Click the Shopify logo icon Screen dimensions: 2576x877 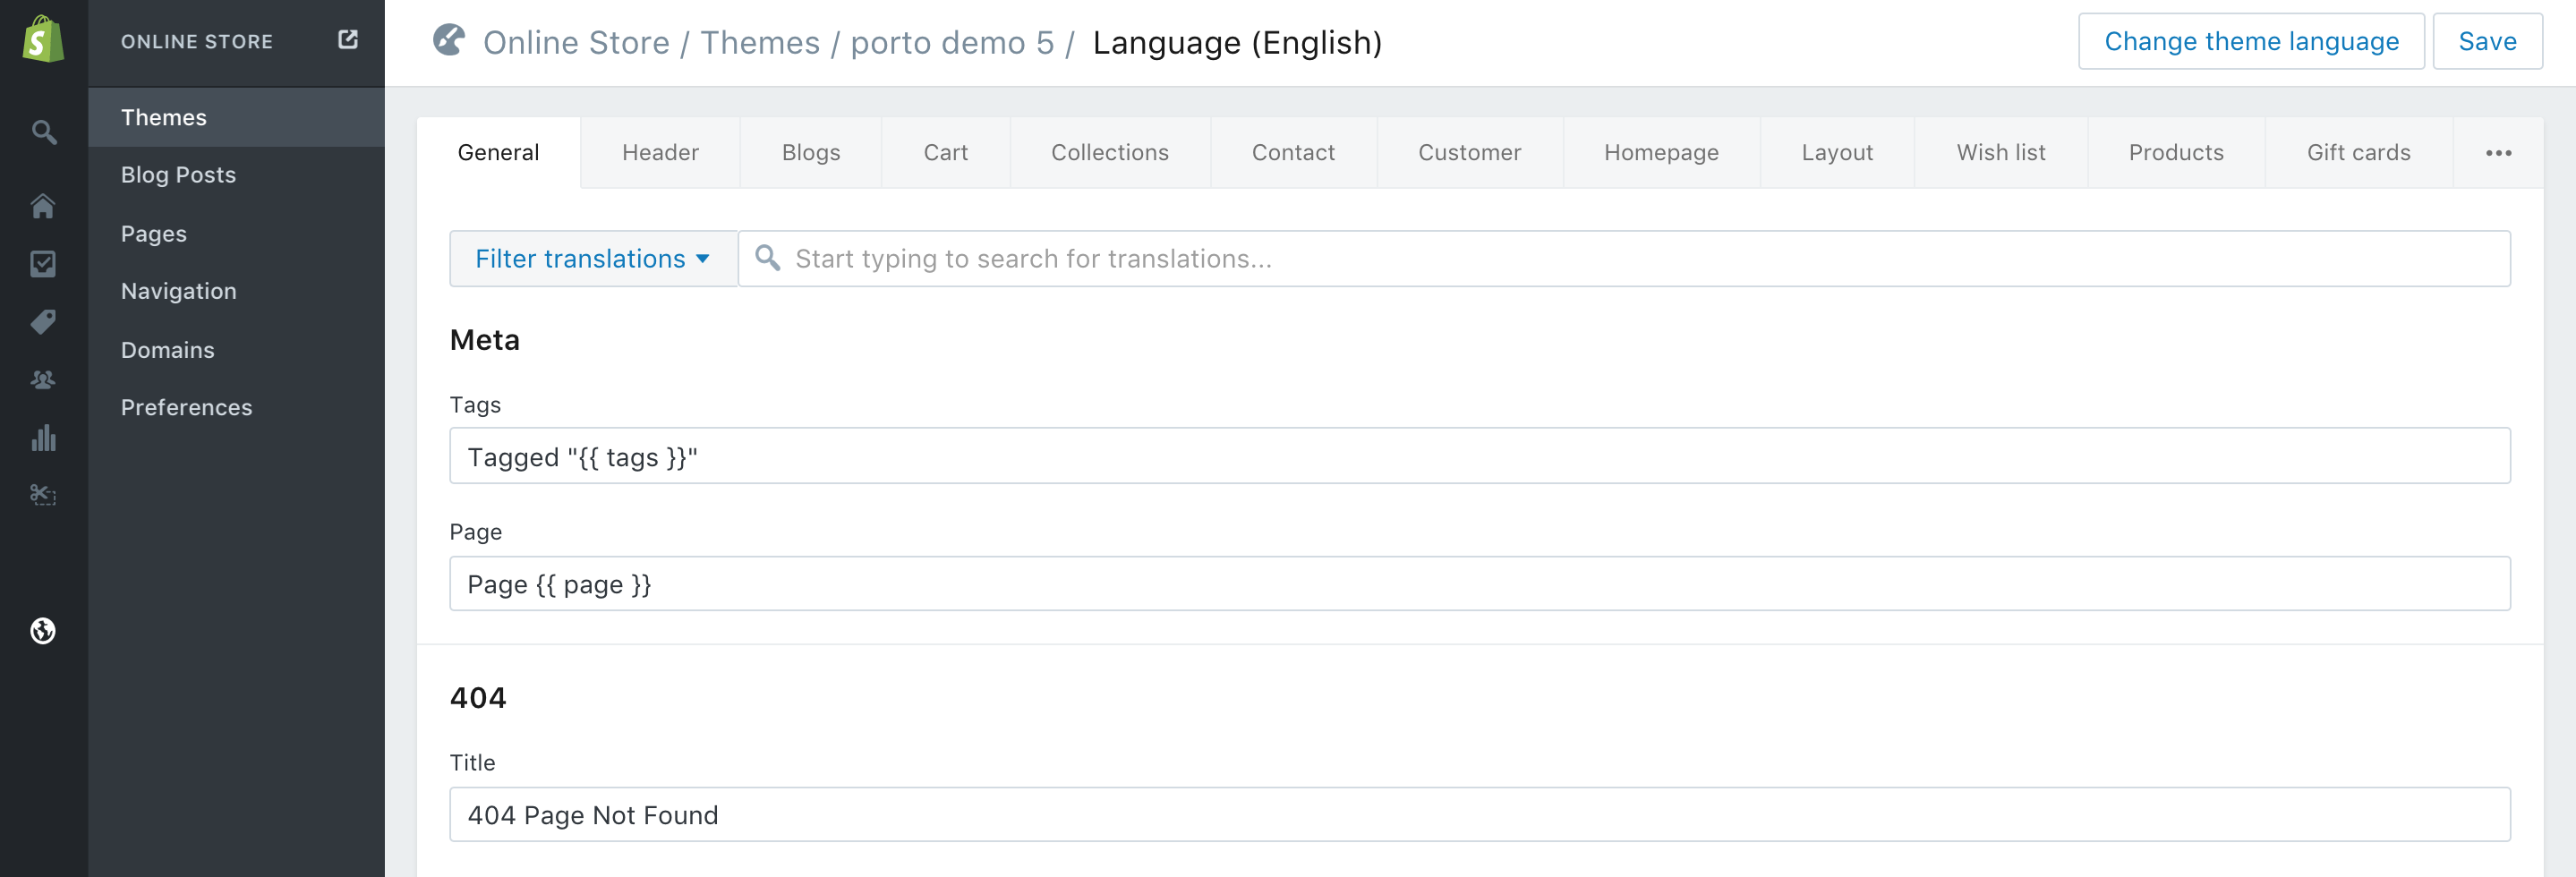[x=43, y=40]
